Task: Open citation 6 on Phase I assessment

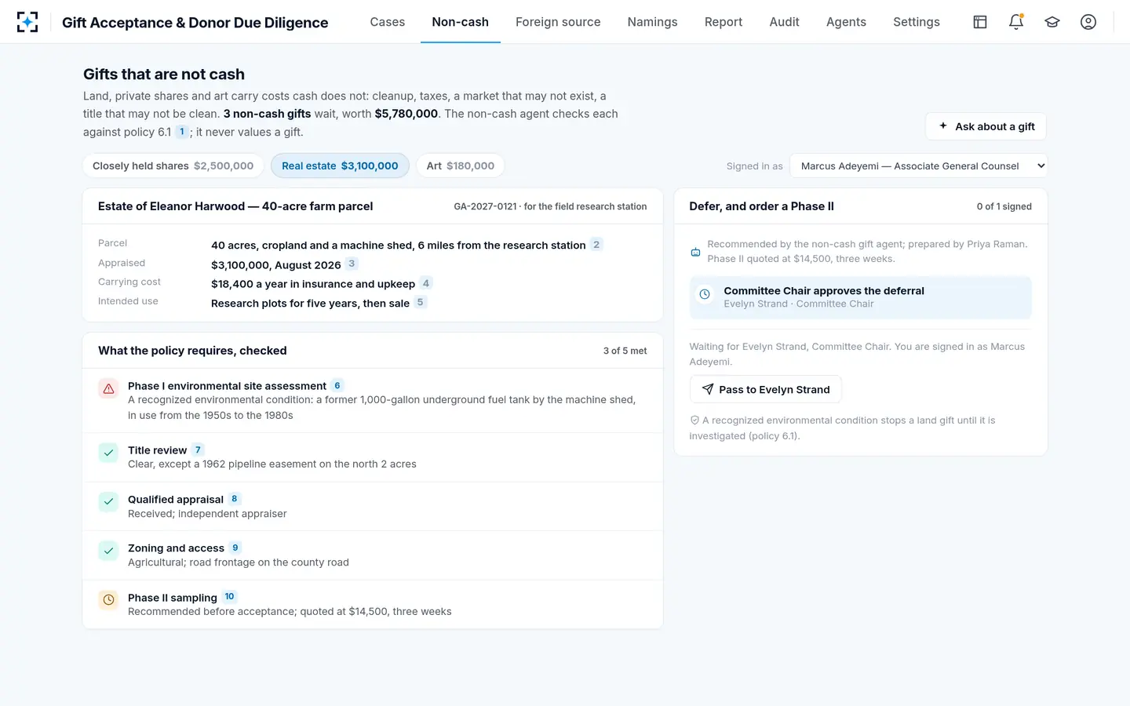Action: point(337,385)
